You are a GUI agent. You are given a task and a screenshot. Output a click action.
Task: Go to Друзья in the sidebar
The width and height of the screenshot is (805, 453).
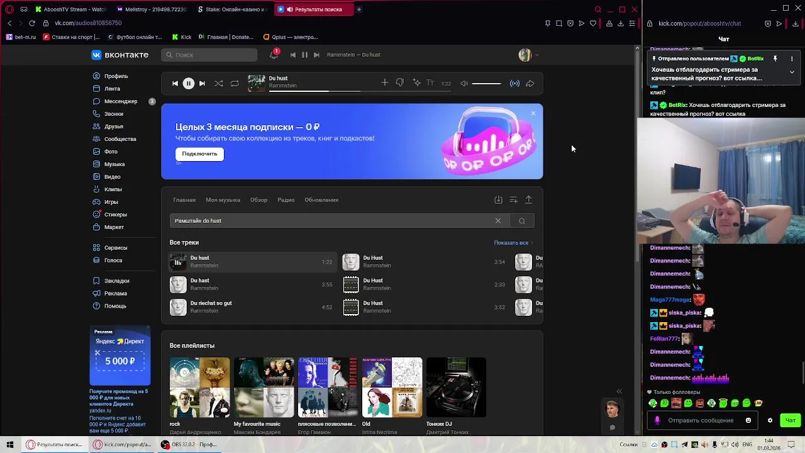pyautogui.click(x=114, y=126)
